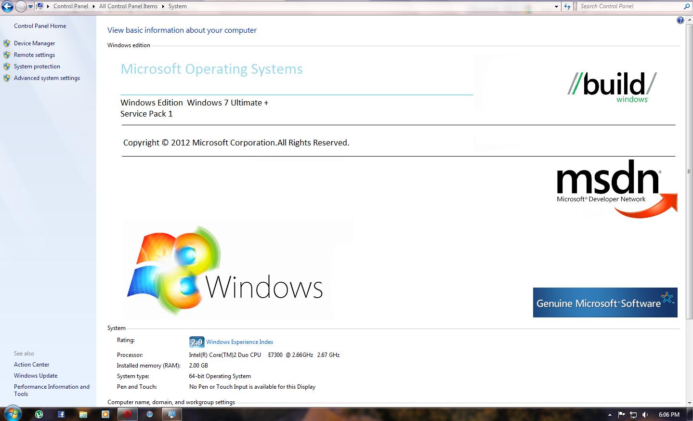This screenshot has width=693, height=421.
Task: Open Advanced system settings
Action: pyautogui.click(x=47, y=78)
